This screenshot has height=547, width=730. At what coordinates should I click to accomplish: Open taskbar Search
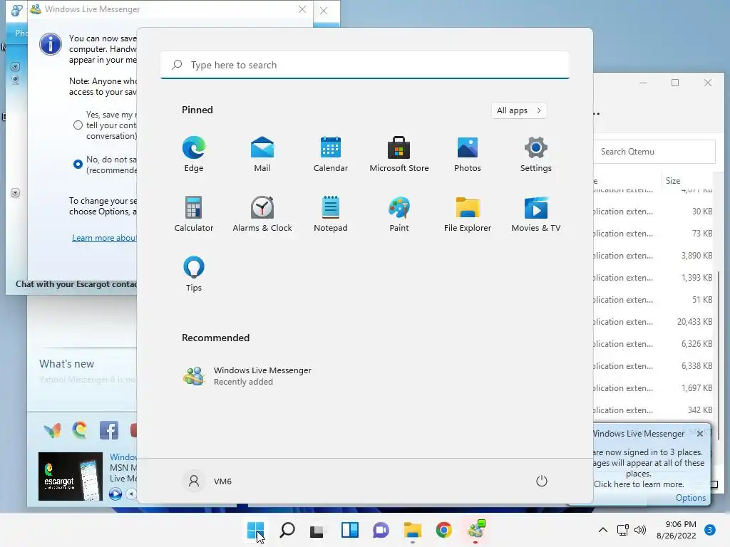coord(287,530)
